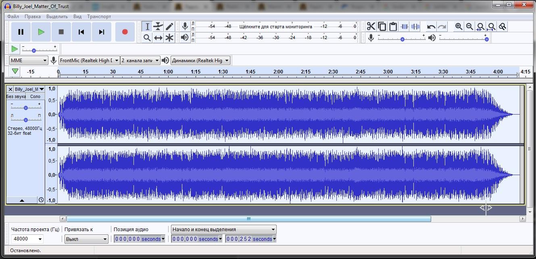Click the Trim audio icon
Image resolution: width=536 pixels, height=259 pixels.
[x=404, y=27]
